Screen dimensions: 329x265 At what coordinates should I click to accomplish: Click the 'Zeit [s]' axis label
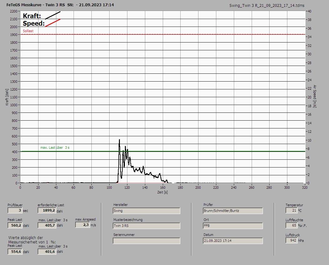[x=162, y=192]
